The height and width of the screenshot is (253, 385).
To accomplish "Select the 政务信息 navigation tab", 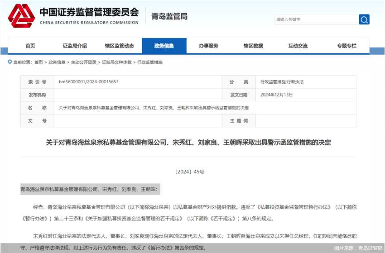I will 164,46.
